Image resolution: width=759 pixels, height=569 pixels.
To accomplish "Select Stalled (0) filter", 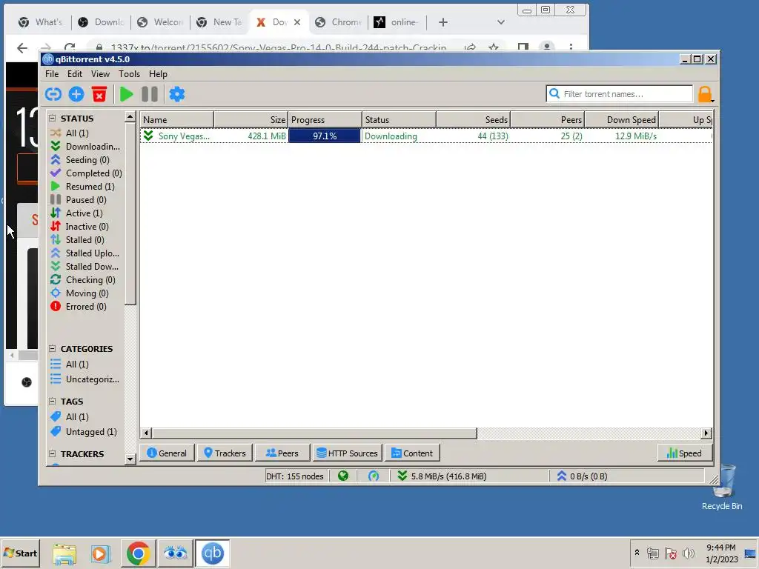I will pyautogui.click(x=77, y=240).
